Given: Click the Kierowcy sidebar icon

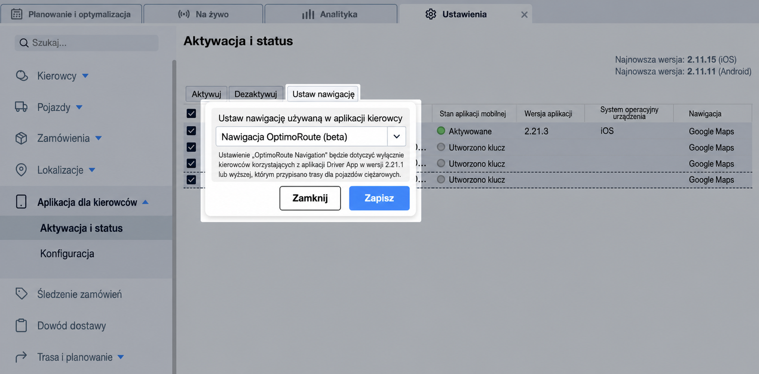Looking at the screenshot, I should tap(22, 76).
